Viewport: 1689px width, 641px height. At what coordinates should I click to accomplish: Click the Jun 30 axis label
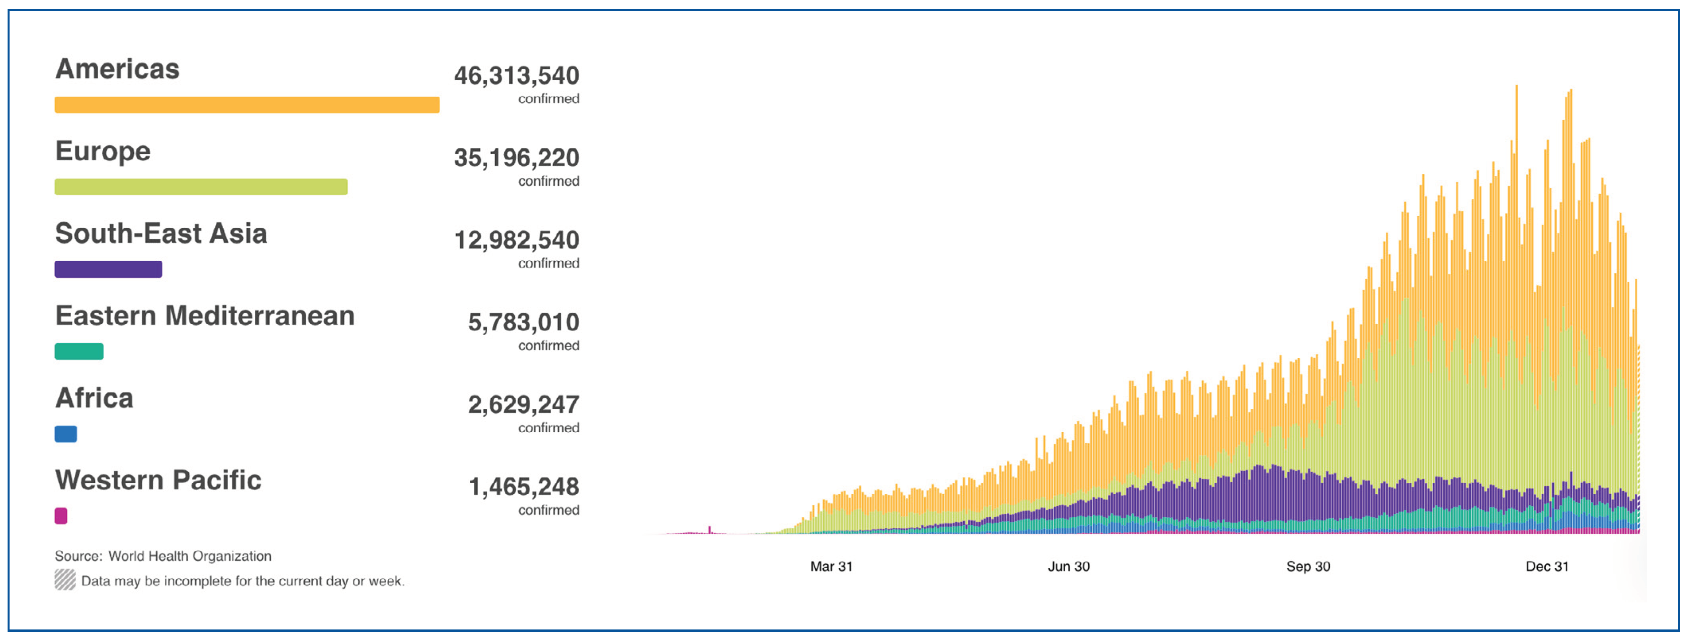click(1068, 567)
